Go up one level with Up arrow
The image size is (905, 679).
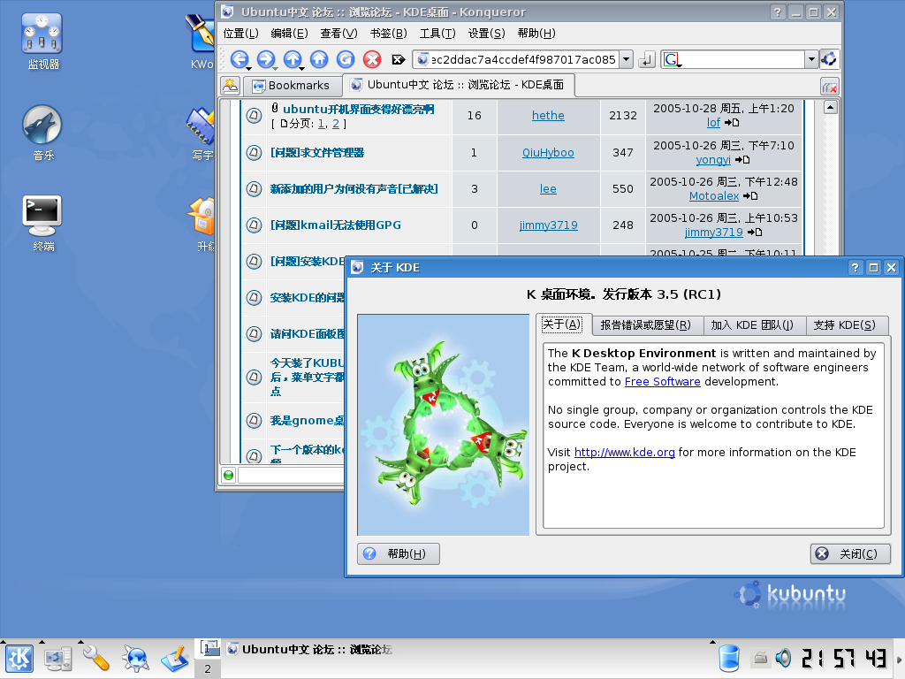pyautogui.click(x=293, y=59)
